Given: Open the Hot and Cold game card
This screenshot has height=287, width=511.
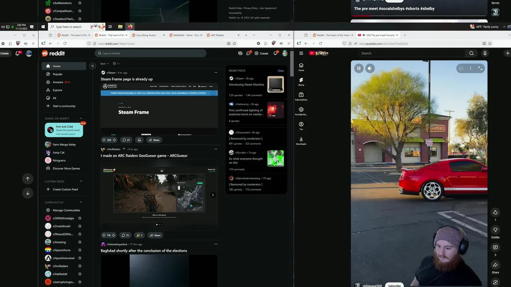Looking at the screenshot, I should click(64, 130).
